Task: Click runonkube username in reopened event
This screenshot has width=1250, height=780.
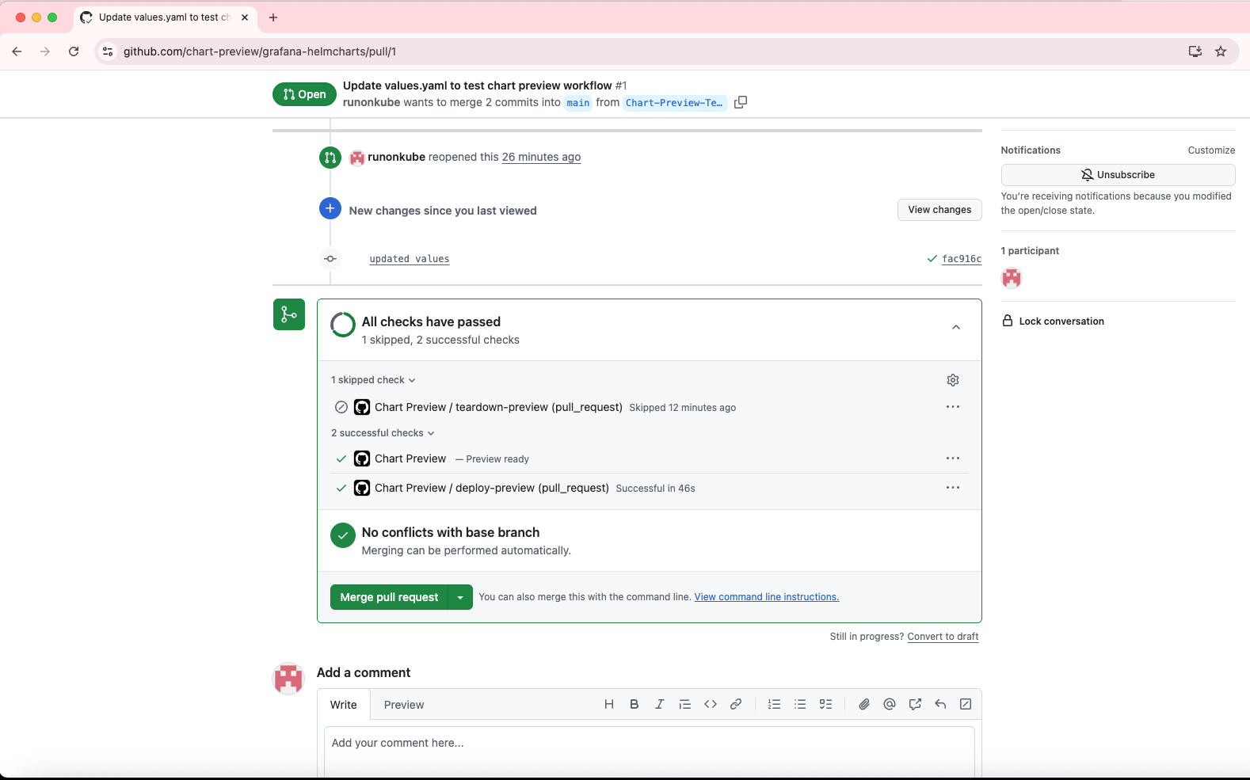Action: pyautogui.click(x=396, y=157)
